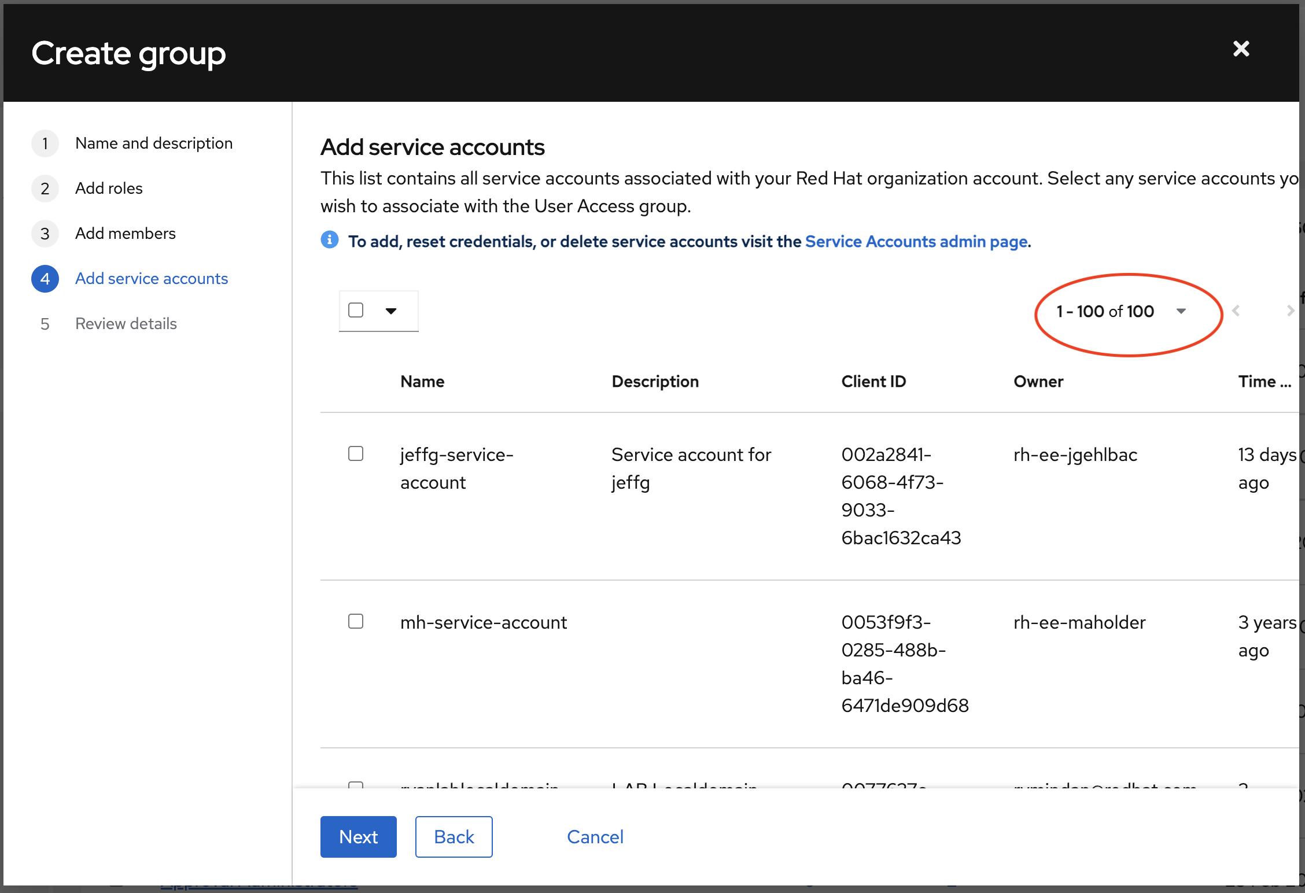Click step 3 numbered circle

pos(45,234)
